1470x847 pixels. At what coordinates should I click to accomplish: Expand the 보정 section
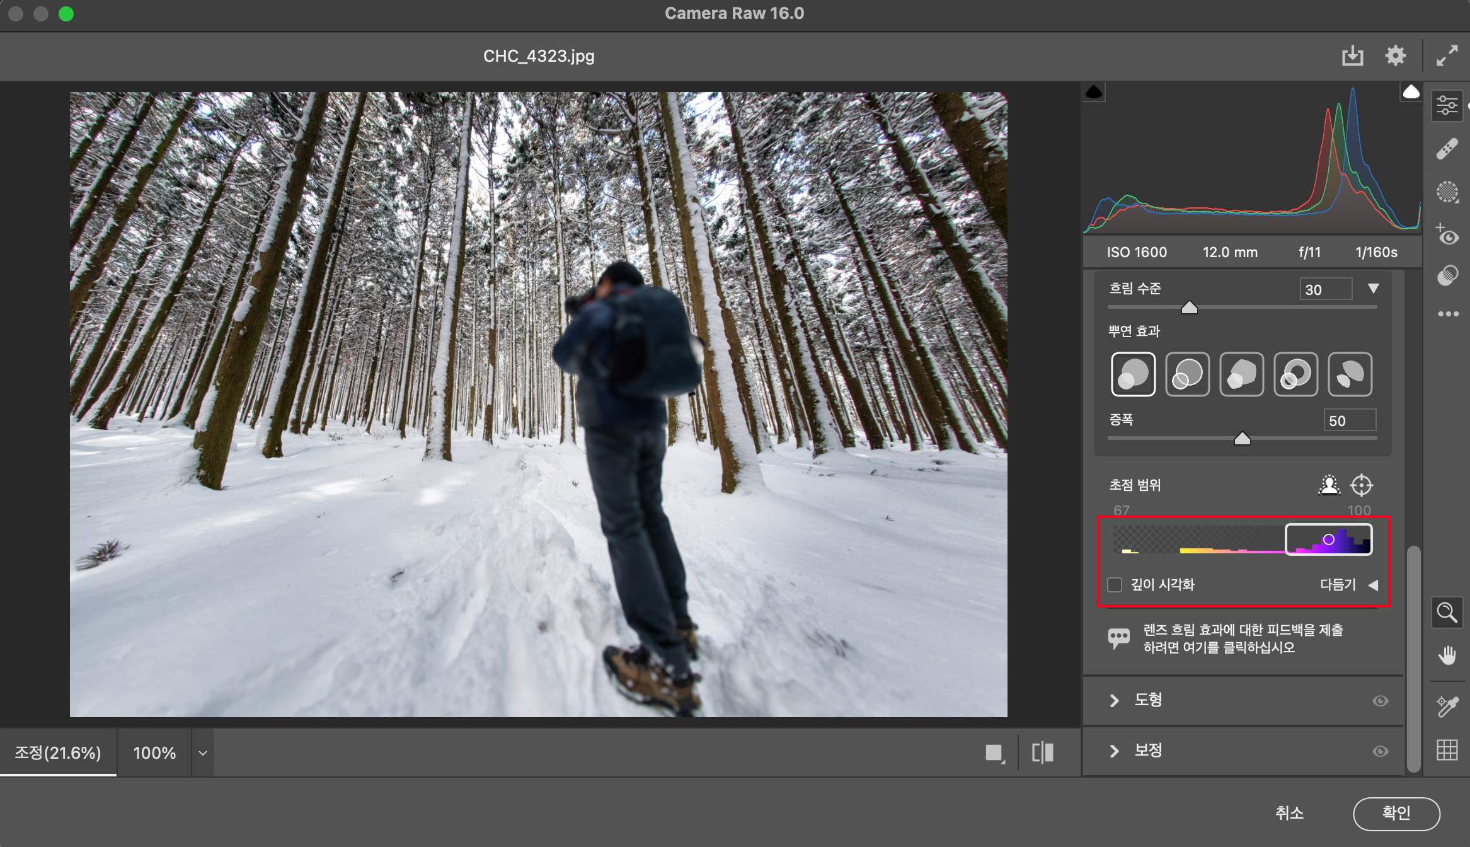tap(1114, 751)
